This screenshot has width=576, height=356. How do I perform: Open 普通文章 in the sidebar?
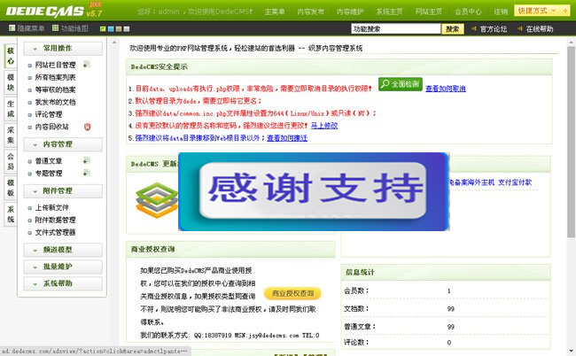pos(49,161)
